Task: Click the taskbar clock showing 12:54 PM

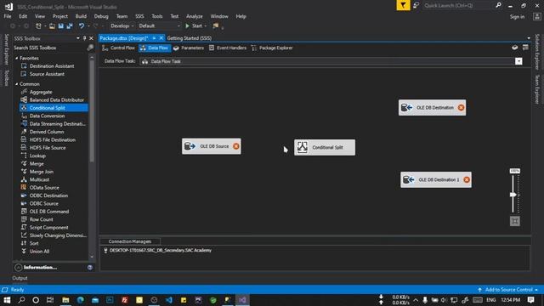Action: pyautogui.click(x=510, y=300)
